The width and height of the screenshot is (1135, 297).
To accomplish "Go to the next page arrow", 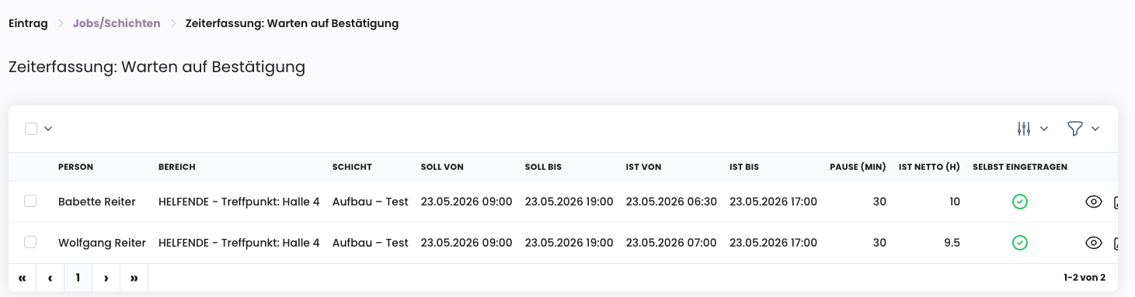I will click(106, 278).
